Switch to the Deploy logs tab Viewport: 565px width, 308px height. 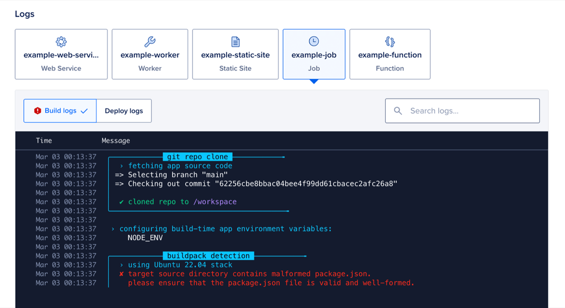point(124,111)
